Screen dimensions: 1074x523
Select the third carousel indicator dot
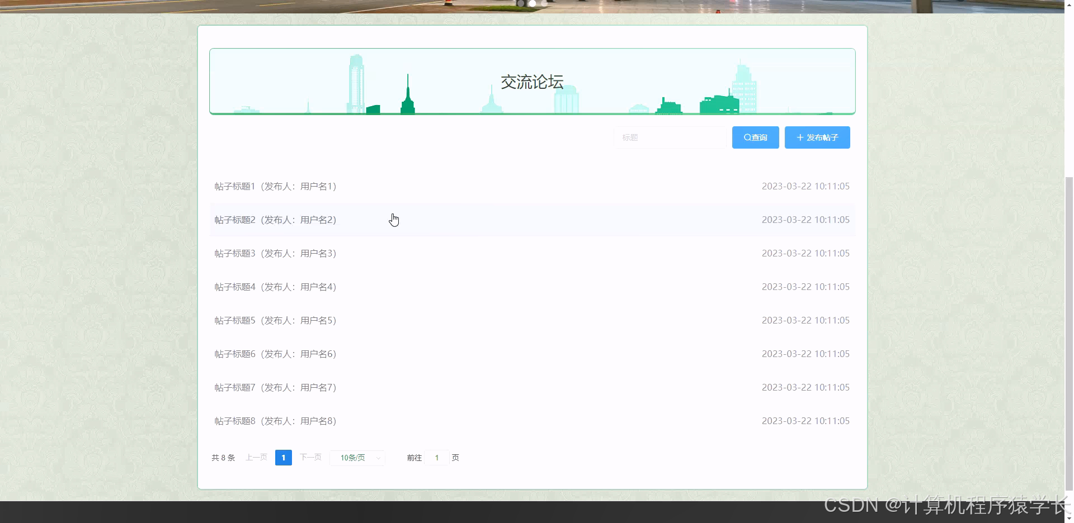click(x=545, y=3)
